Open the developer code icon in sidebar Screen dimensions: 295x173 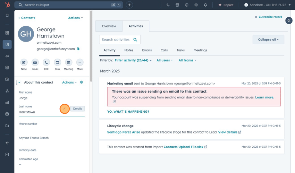tap(7, 154)
